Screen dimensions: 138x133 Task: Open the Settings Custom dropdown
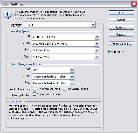coord(59,25)
